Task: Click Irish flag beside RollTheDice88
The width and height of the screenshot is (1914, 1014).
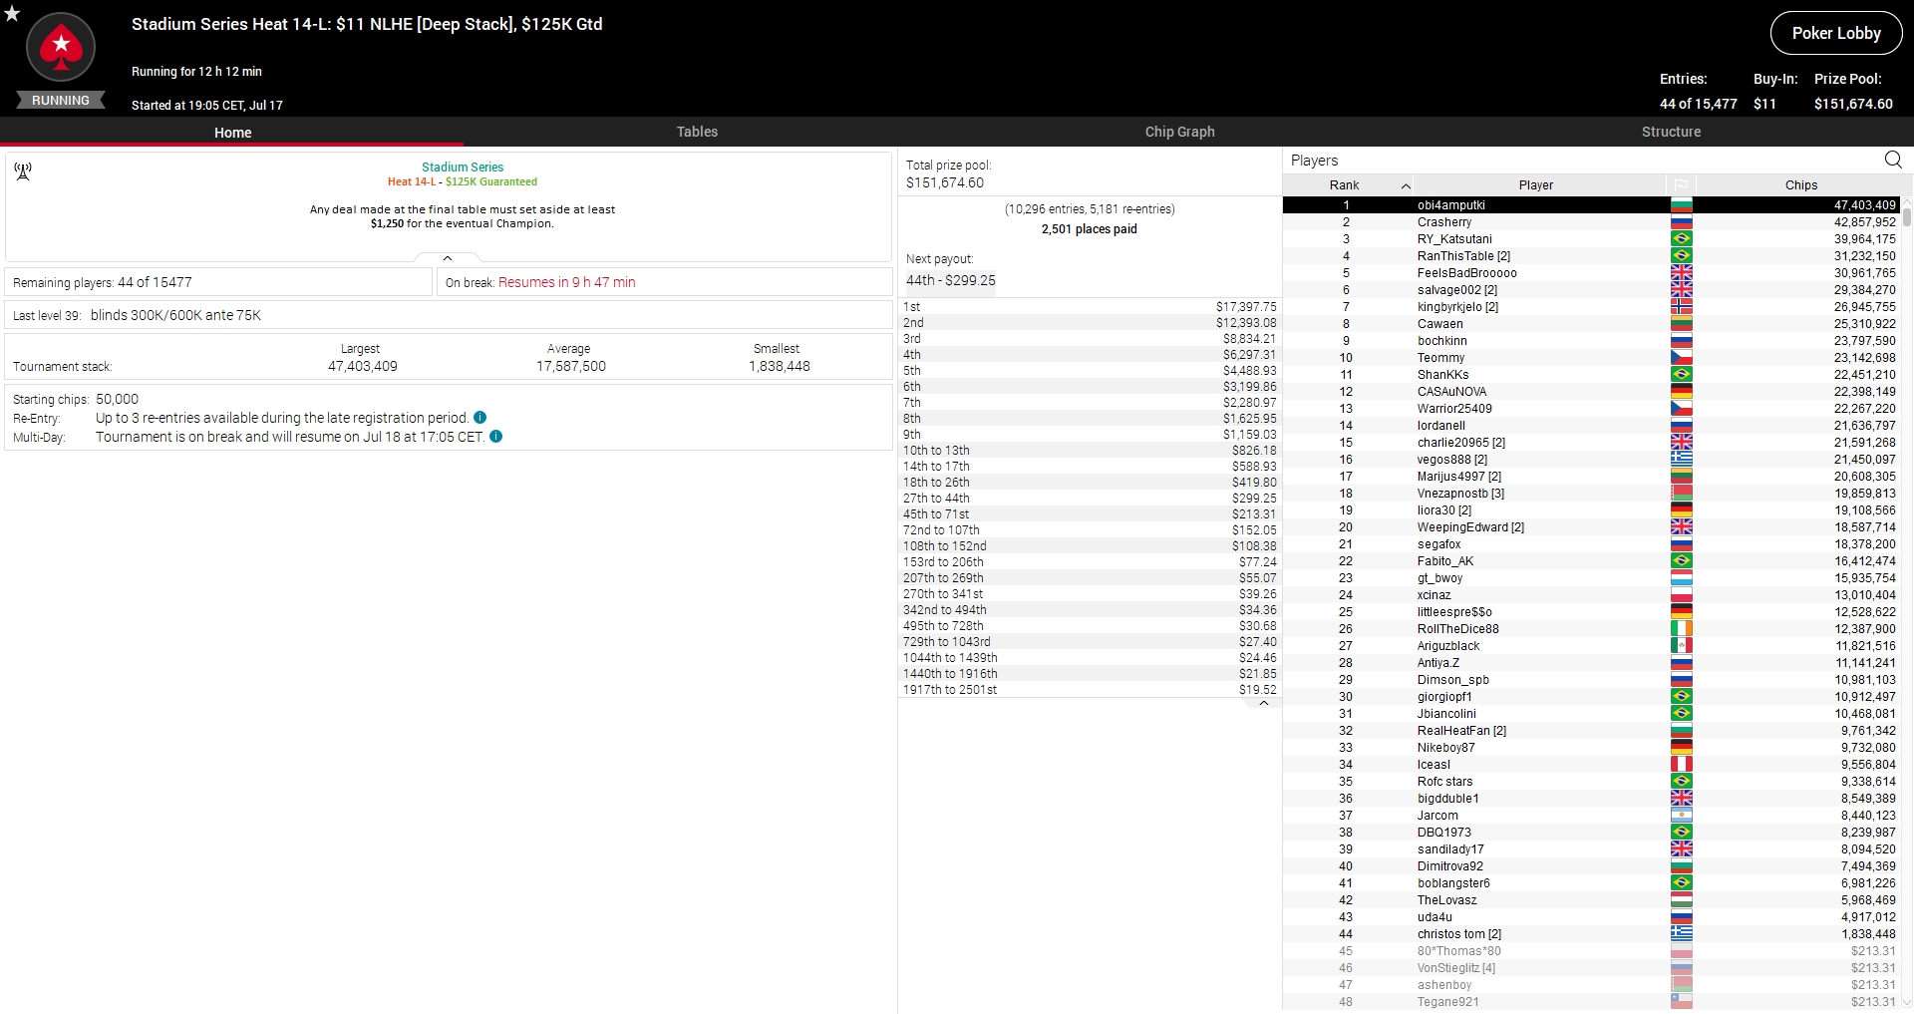Action: click(x=1682, y=629)
